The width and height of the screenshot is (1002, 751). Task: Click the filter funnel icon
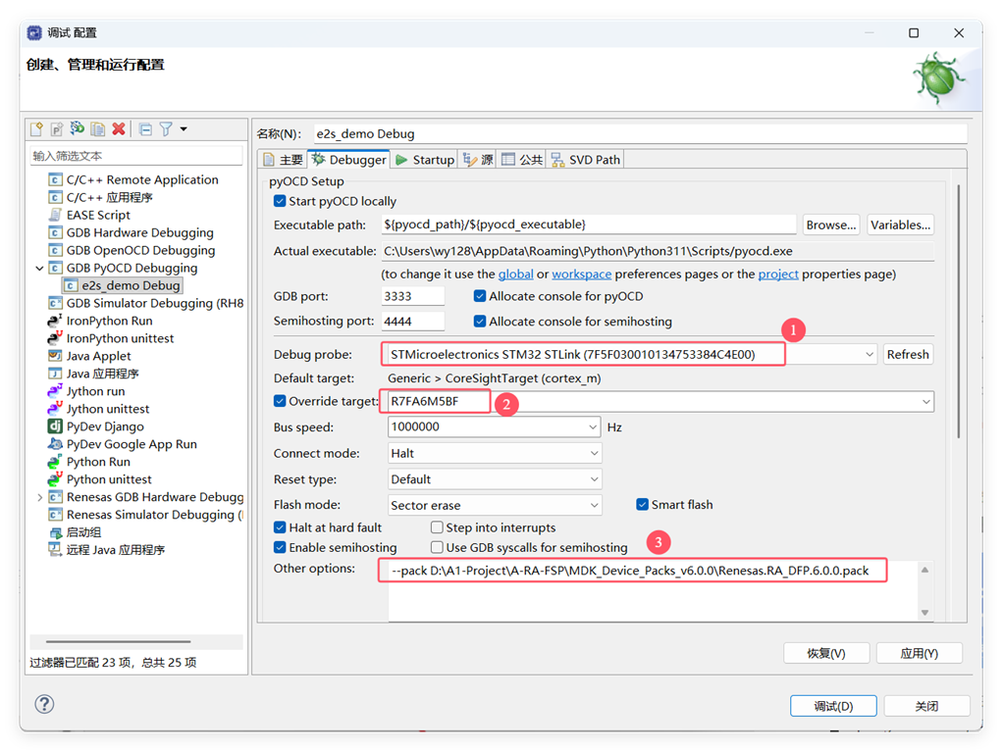point(166,129)
